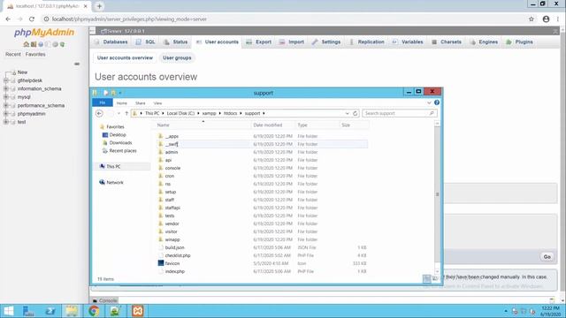The width and height of the screenshot is (566, 318).
Task: Open the Favorites list in phpMyAdmin
Action: [35, 54]
